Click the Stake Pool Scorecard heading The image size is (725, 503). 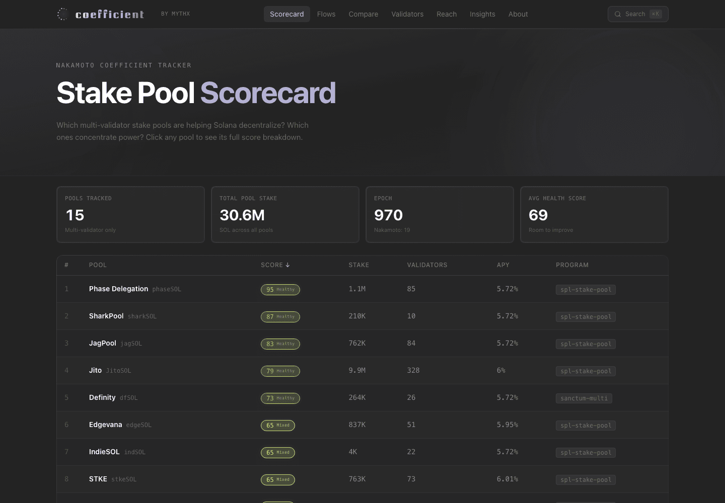[x=196, y=93]
